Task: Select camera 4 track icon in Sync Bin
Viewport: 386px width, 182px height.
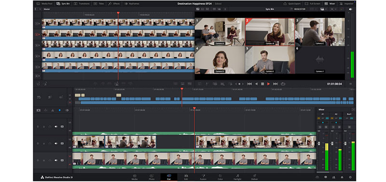Action: (38, 56)
